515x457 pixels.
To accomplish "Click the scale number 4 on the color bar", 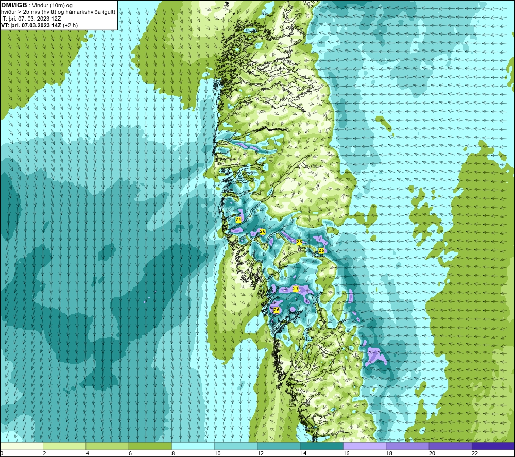I will [x=88, y=453].
